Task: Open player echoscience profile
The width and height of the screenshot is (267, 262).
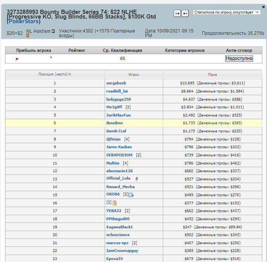Action: [x=118, y=235]
